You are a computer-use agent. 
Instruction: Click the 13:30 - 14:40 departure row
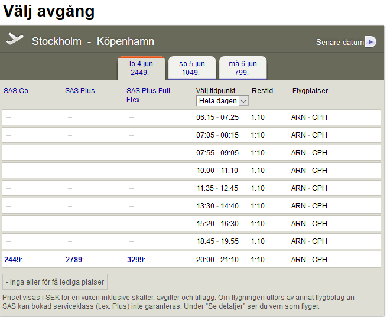tap(217, 206)
